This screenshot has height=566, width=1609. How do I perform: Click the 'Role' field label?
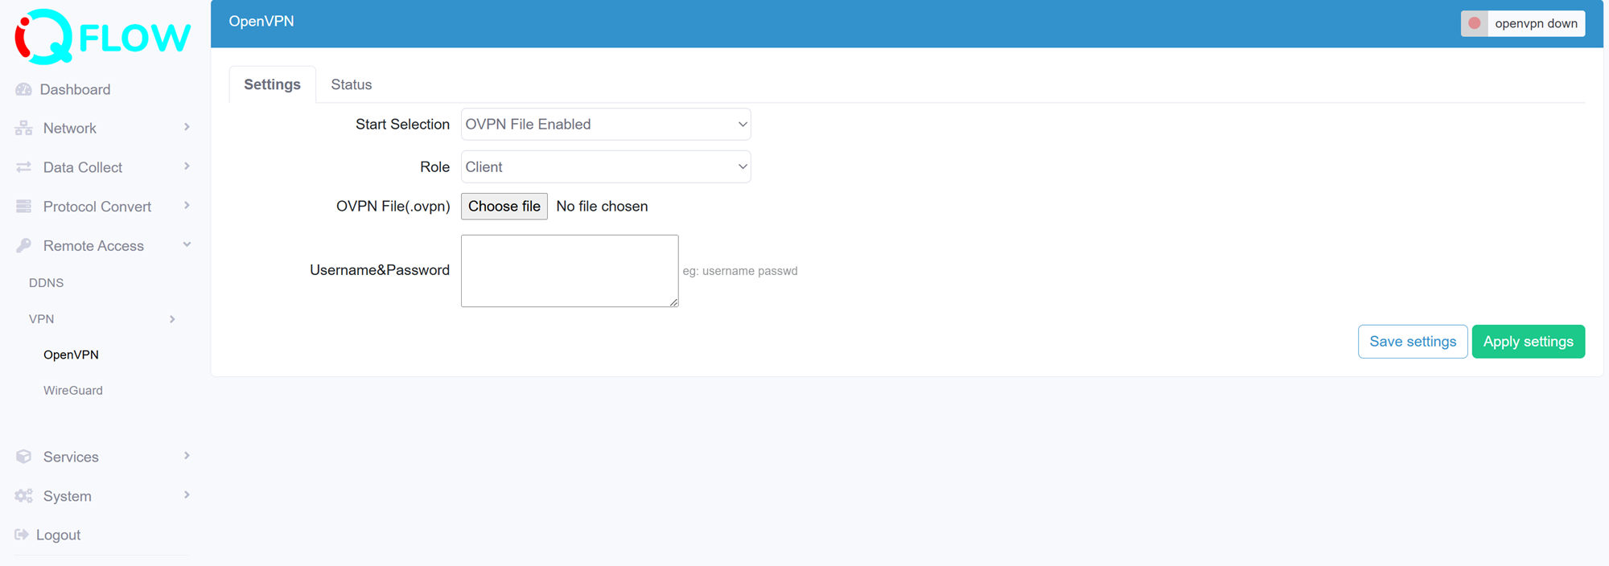click(434, 167)
